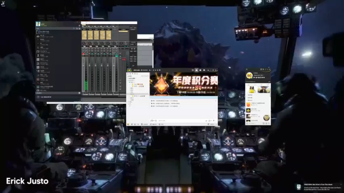The width and height of the screenshot is (344, 193).
Task: Click the Epic Games logo in the notification
Action: (299, 187)
